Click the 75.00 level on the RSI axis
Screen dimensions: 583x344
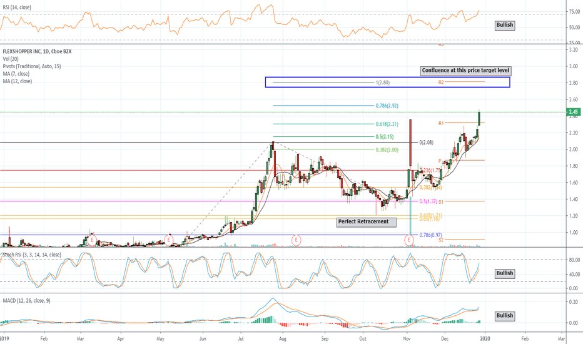coord(574,12)
